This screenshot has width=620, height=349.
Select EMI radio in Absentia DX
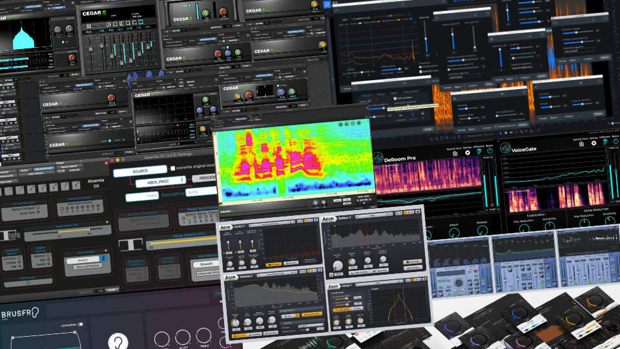pos(19,266)
